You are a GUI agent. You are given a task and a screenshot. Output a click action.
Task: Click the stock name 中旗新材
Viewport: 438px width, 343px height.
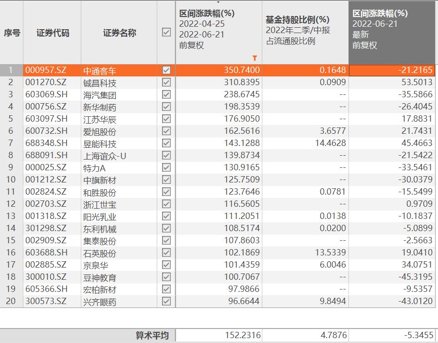click(100, 180)
